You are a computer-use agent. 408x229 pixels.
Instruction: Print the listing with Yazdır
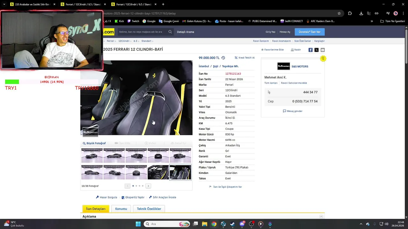pos(296,50)
